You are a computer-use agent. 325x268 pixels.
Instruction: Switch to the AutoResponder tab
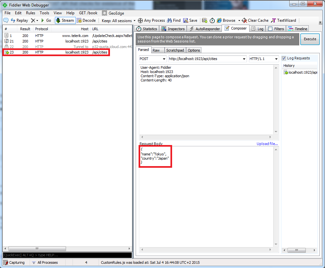tap(205, 29)
